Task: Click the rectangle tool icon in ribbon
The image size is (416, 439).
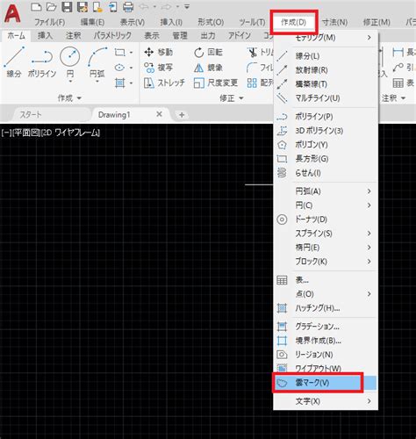Action: click(119, 53)
